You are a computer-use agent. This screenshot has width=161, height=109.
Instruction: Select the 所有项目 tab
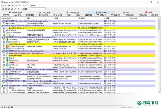(x=6, y=15)
